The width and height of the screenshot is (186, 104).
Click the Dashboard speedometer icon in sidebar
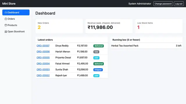6,12
